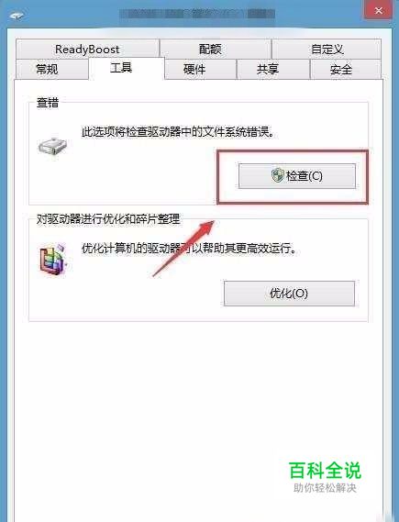Click the window icon in the title bar
The image size is (399, 522).
tap(16, 16)
